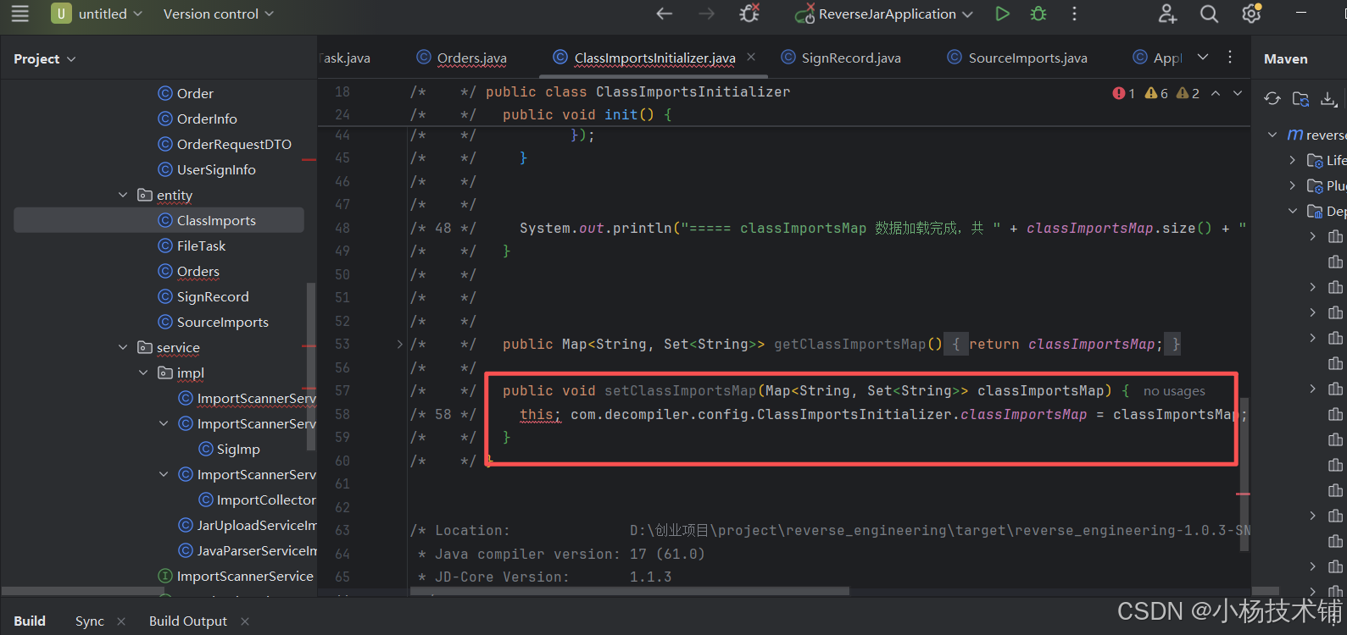Click the warning count indicator showing 6
Screen dimensions: 1347x635
pyautogui.click(x=1156, y=93)
